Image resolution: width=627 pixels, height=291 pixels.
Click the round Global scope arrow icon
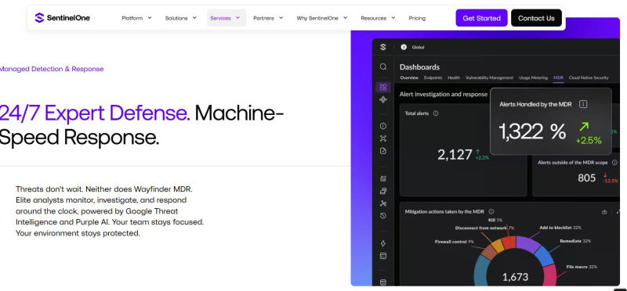404,47
